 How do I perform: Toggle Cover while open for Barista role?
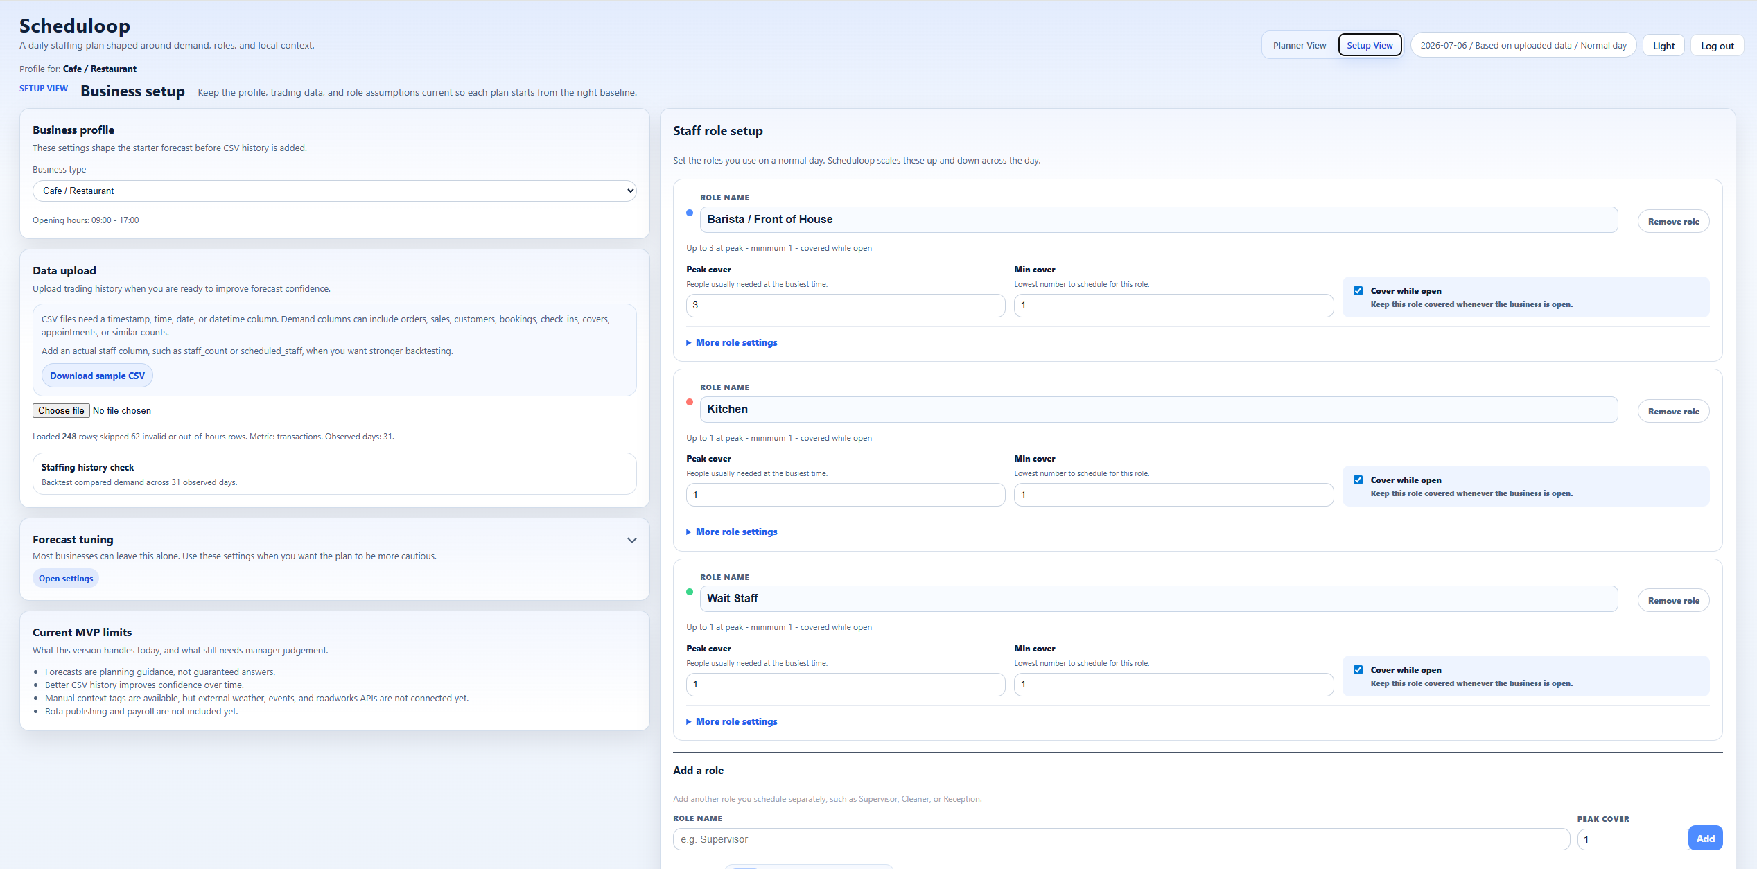(1358, 291)
